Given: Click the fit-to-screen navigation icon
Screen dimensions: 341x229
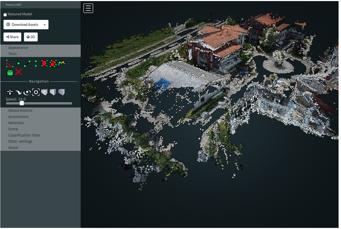Looking at the screenshot, I should click(x=36, y=92).
